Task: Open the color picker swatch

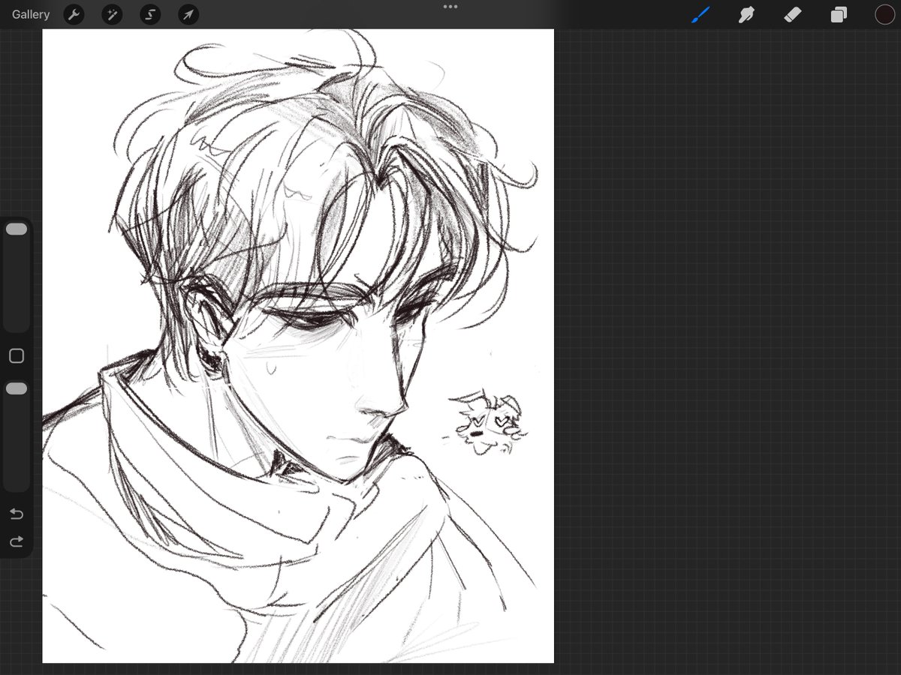Action: (x=884, y=14)
